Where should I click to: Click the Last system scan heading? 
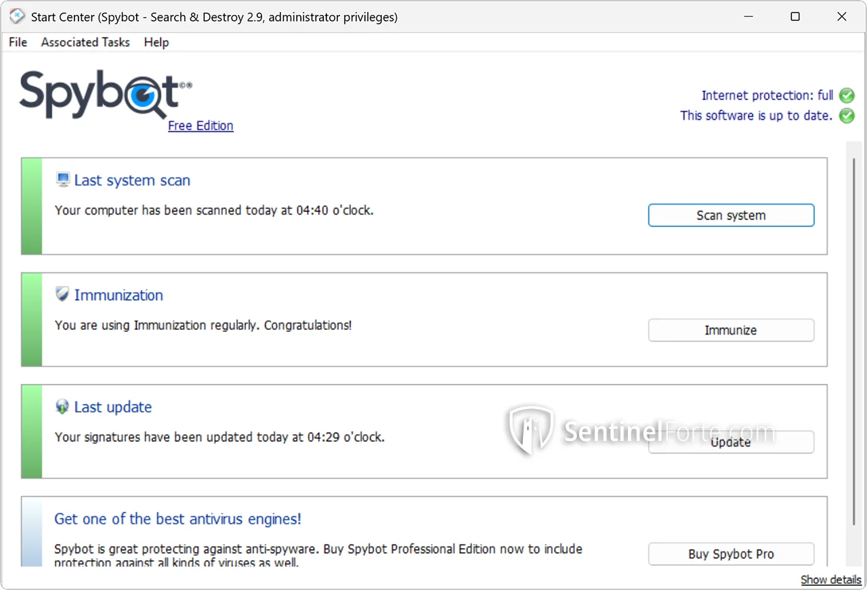(x=132, y=180)
